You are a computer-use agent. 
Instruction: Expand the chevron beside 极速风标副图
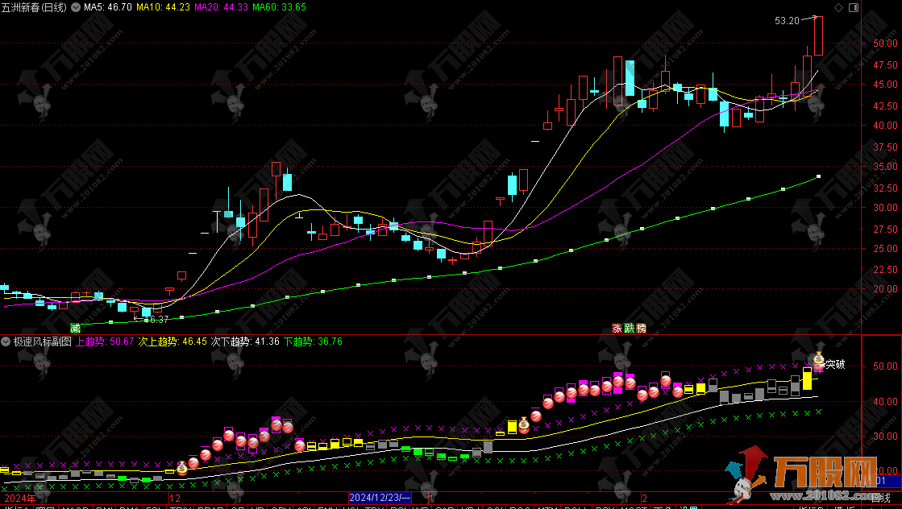pos(6,341)
